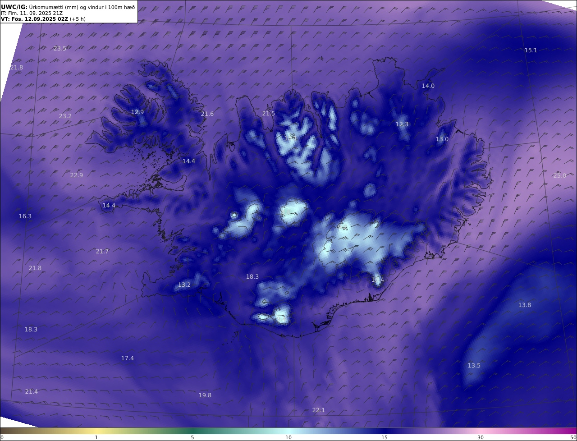Viewport: 577px width, 441px height.
Task: Click the colorbar tick label 0
Action: coord(2,437)
